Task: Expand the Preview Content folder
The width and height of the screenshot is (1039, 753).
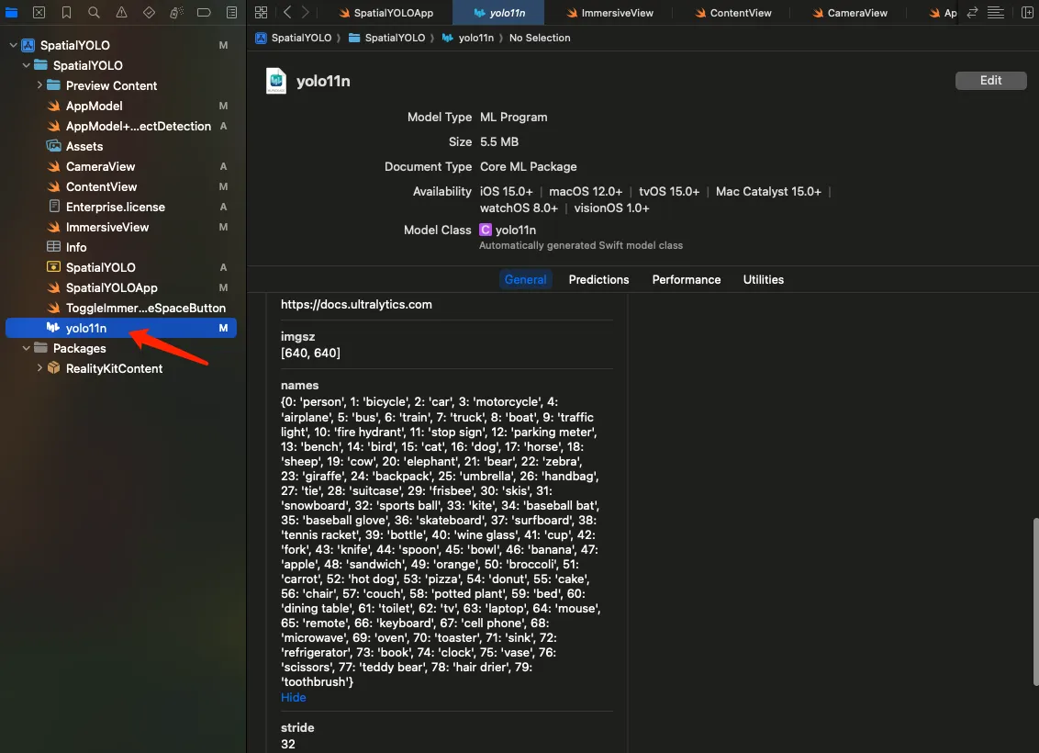Action: click(x=39, y=85)
